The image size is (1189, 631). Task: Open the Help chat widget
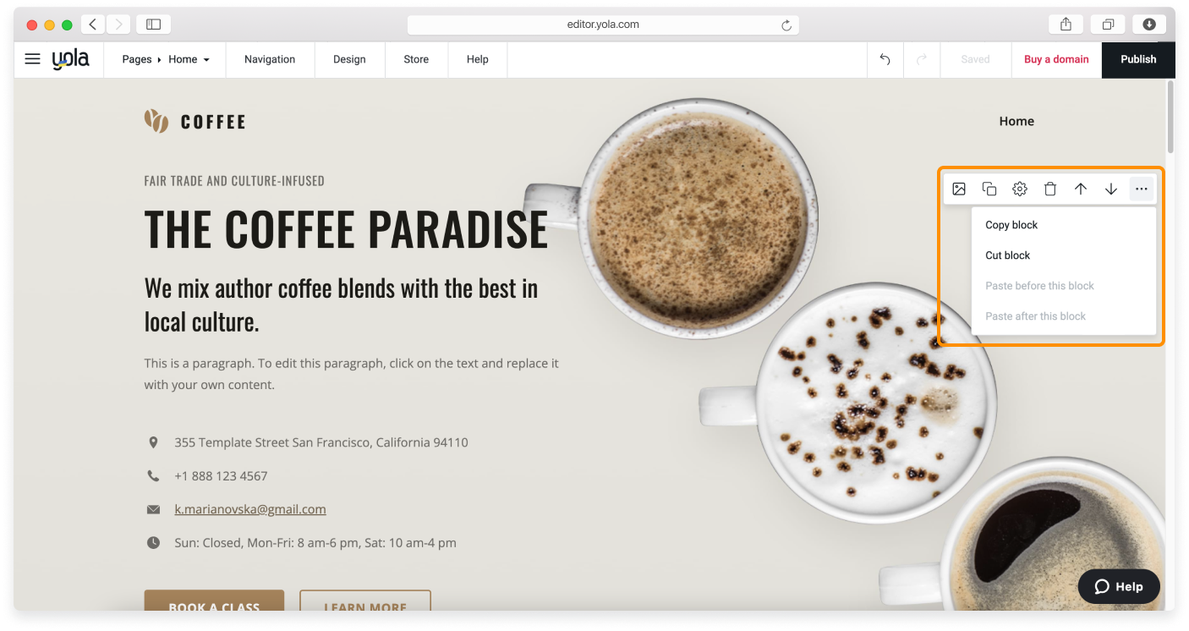pos(1119,586)
